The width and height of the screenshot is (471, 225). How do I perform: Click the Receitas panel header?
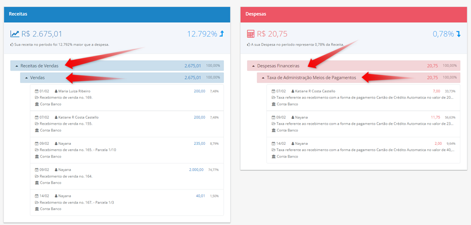tap(117, 14)
